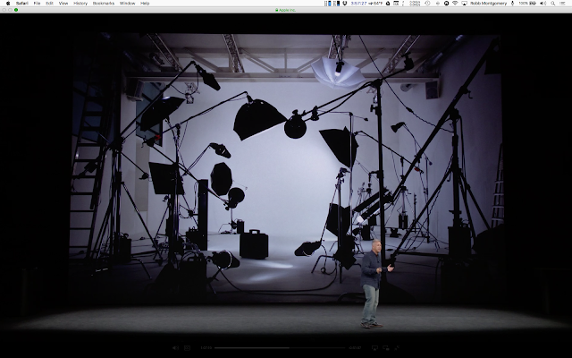
Task: Open the AirPlay display menu bar icon
Action: click(x=465, y=4)
